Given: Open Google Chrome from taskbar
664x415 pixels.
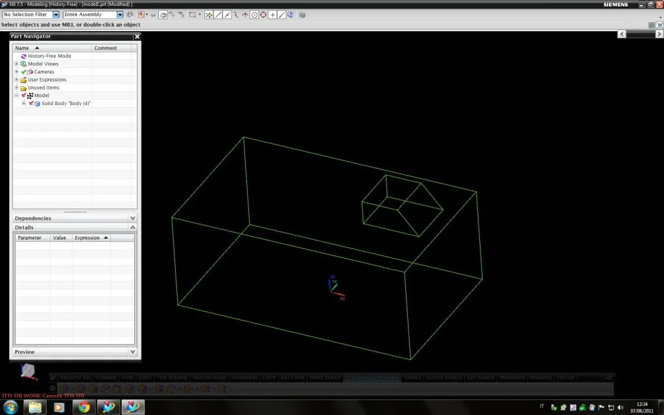Looking at the screenshot, I should 84,407.
